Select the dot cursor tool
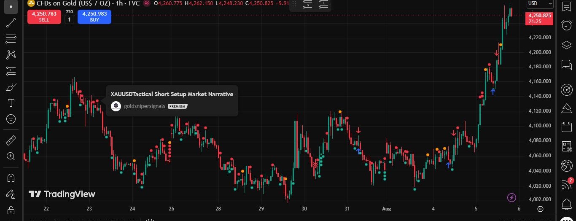The image size is (576, 221). tap(11, 7)
